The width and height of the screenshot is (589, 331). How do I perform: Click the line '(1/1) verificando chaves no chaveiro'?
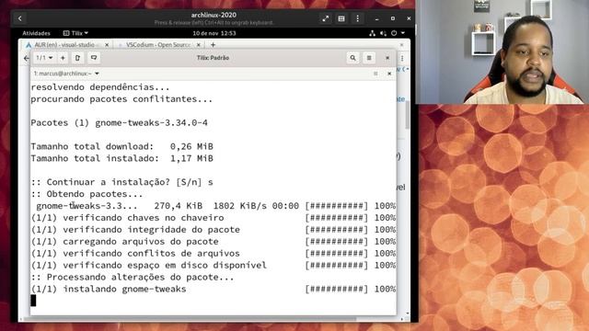[x=127, y=218]
